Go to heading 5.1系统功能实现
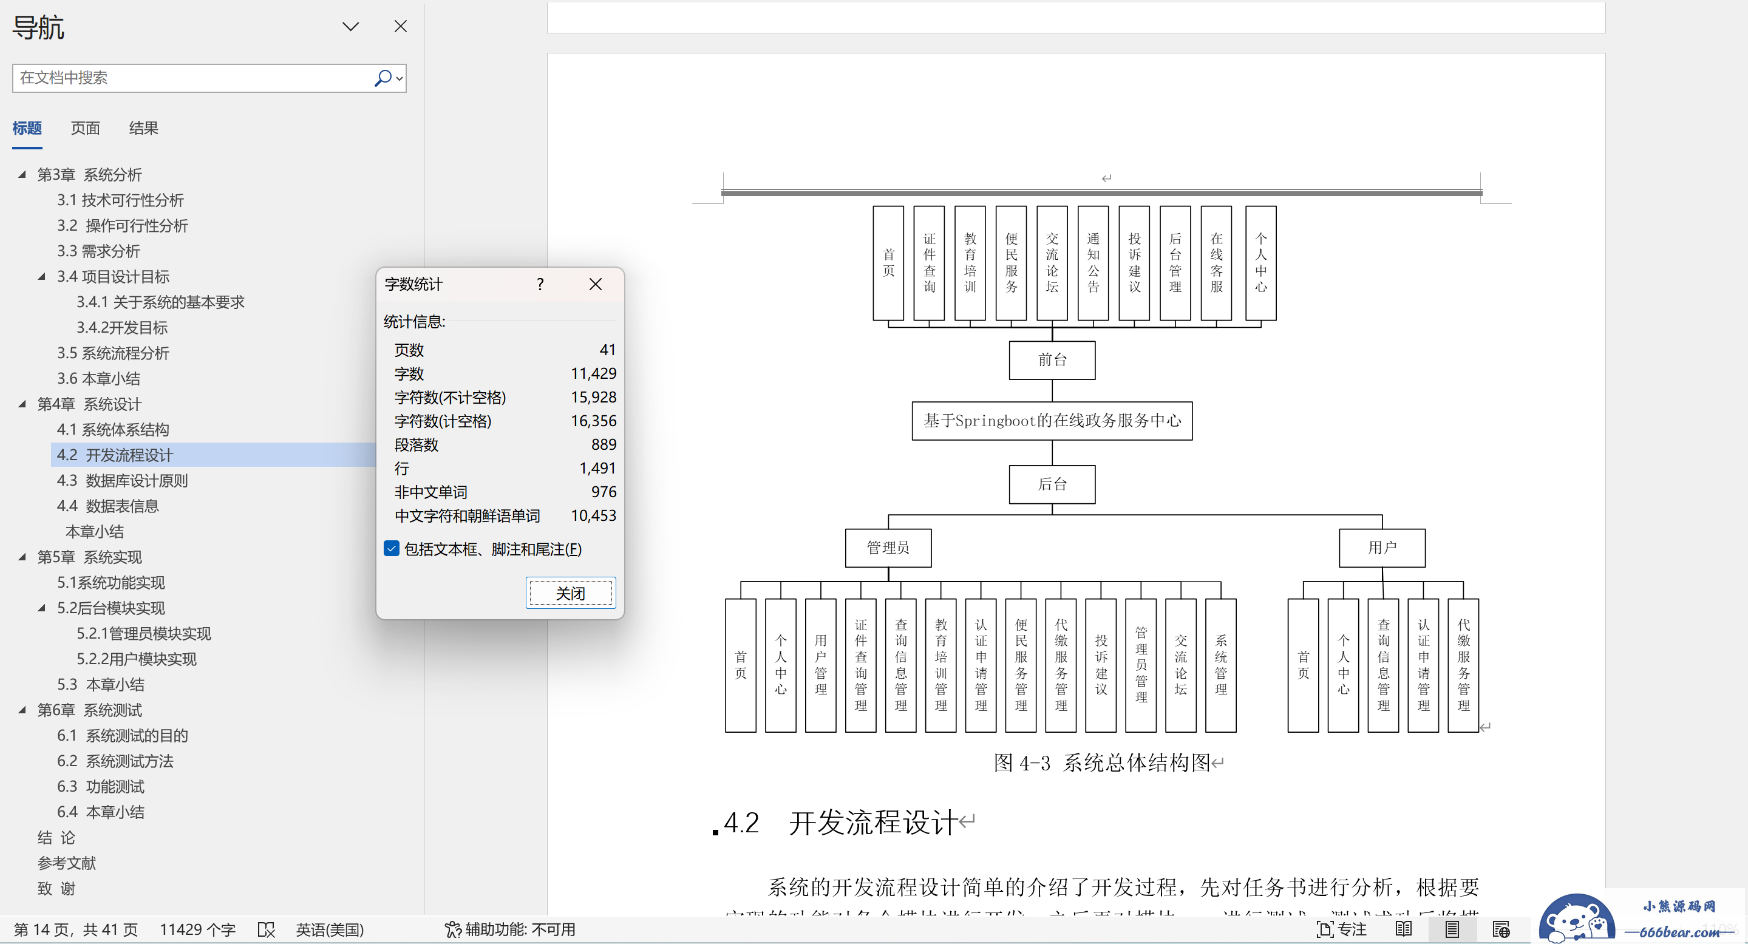This screenshot has width=1748, height=944. tap(111, 582)
